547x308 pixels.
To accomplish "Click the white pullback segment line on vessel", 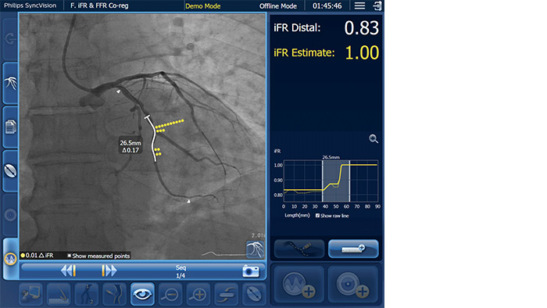I will pos(153,139).
